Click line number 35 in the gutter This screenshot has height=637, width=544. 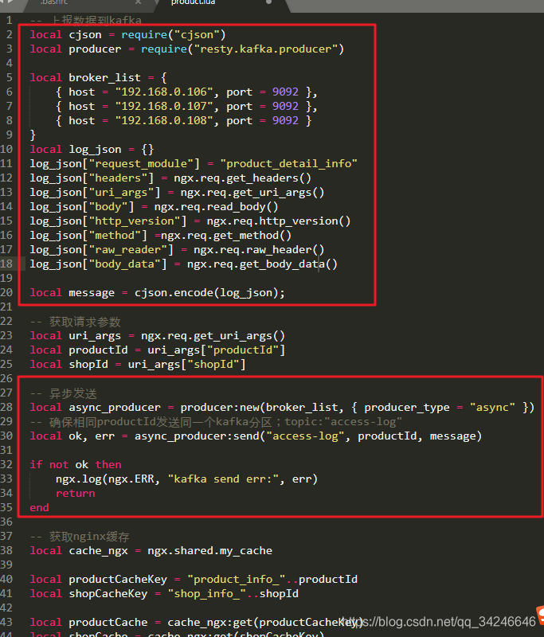pos(6,508)
